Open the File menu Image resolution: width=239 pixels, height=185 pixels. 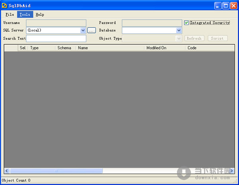click(x=10, y=14)
